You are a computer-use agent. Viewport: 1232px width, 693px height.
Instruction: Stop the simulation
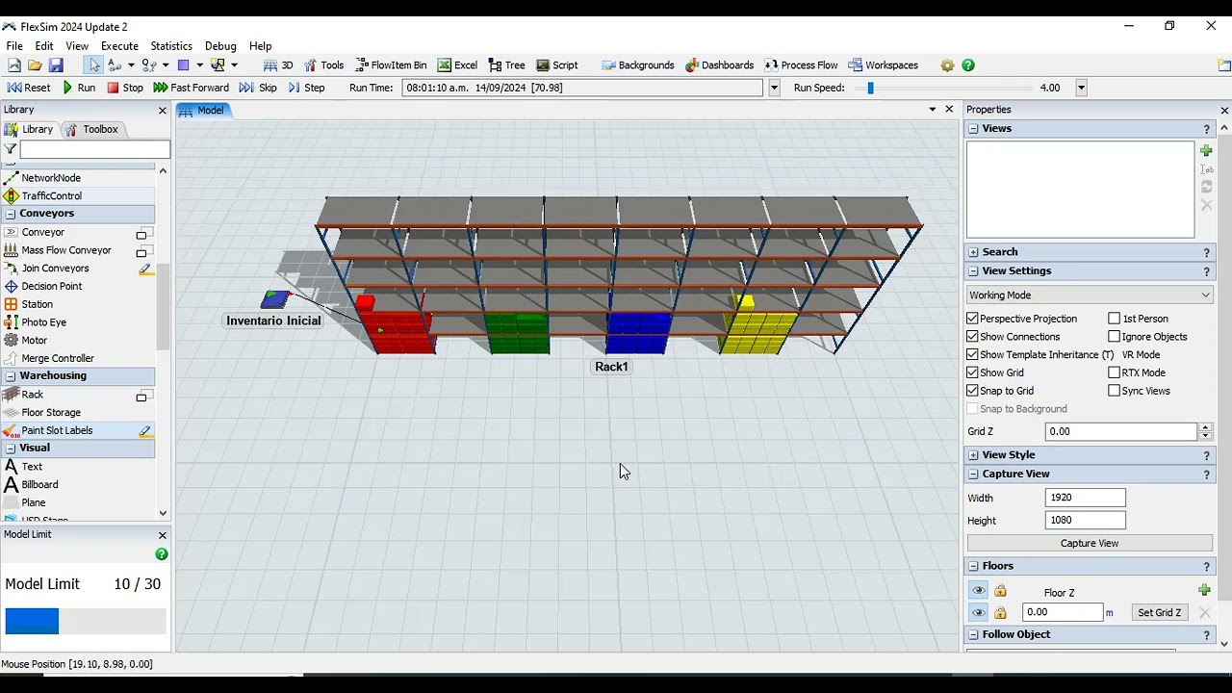125,88
